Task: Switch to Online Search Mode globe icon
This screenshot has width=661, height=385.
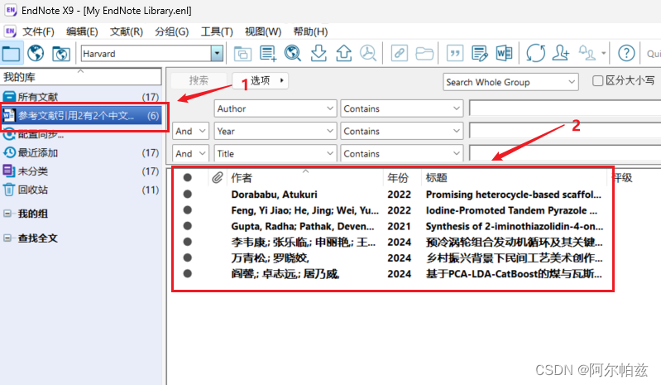Action: tap(36, 54)
